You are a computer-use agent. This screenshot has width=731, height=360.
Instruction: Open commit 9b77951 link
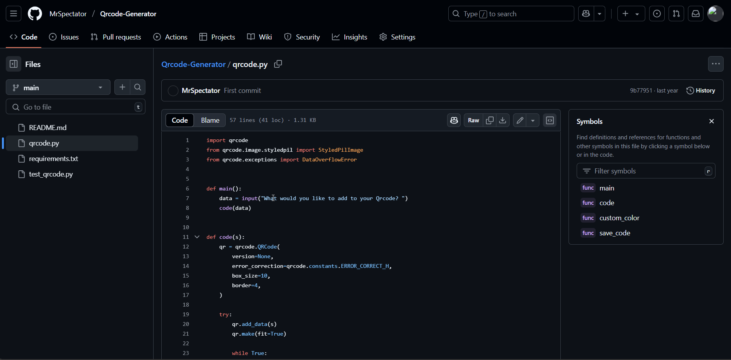coord(641,91)
